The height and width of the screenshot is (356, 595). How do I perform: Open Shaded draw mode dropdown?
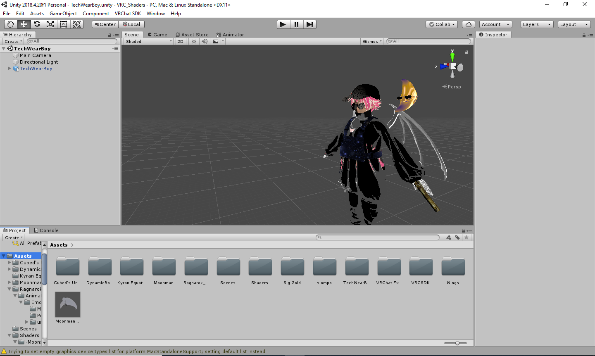(149, 41)
